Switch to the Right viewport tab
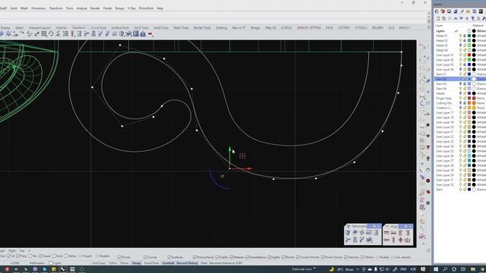The image size is (486, 273). (x=12, y=251)
